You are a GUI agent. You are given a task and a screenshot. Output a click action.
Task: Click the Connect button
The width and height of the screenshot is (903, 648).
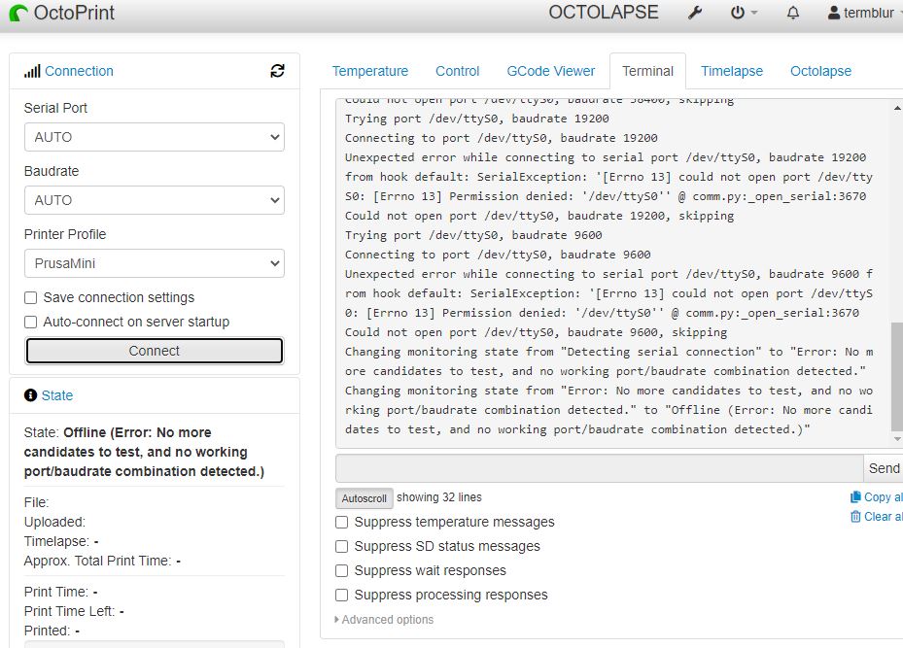(155, 351)
